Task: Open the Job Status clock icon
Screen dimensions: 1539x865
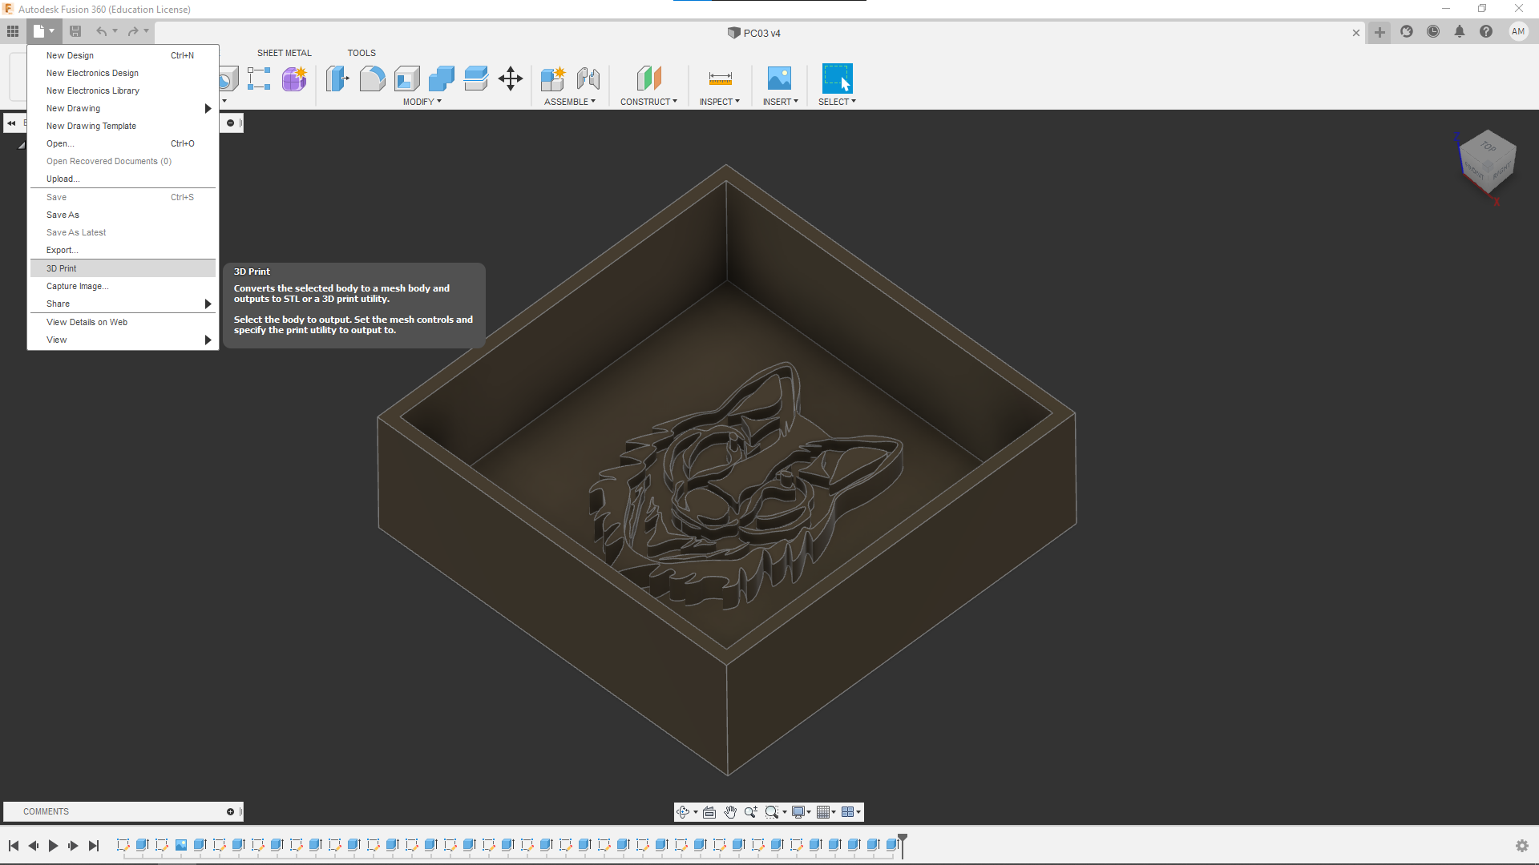Action: [1433, 32]
